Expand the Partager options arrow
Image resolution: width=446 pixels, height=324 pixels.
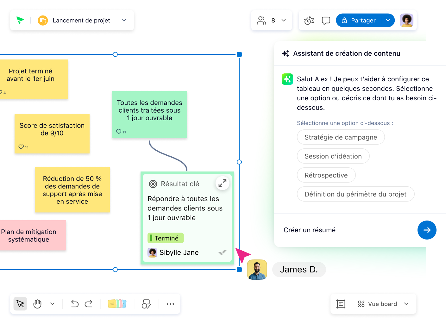coord(388,20)
